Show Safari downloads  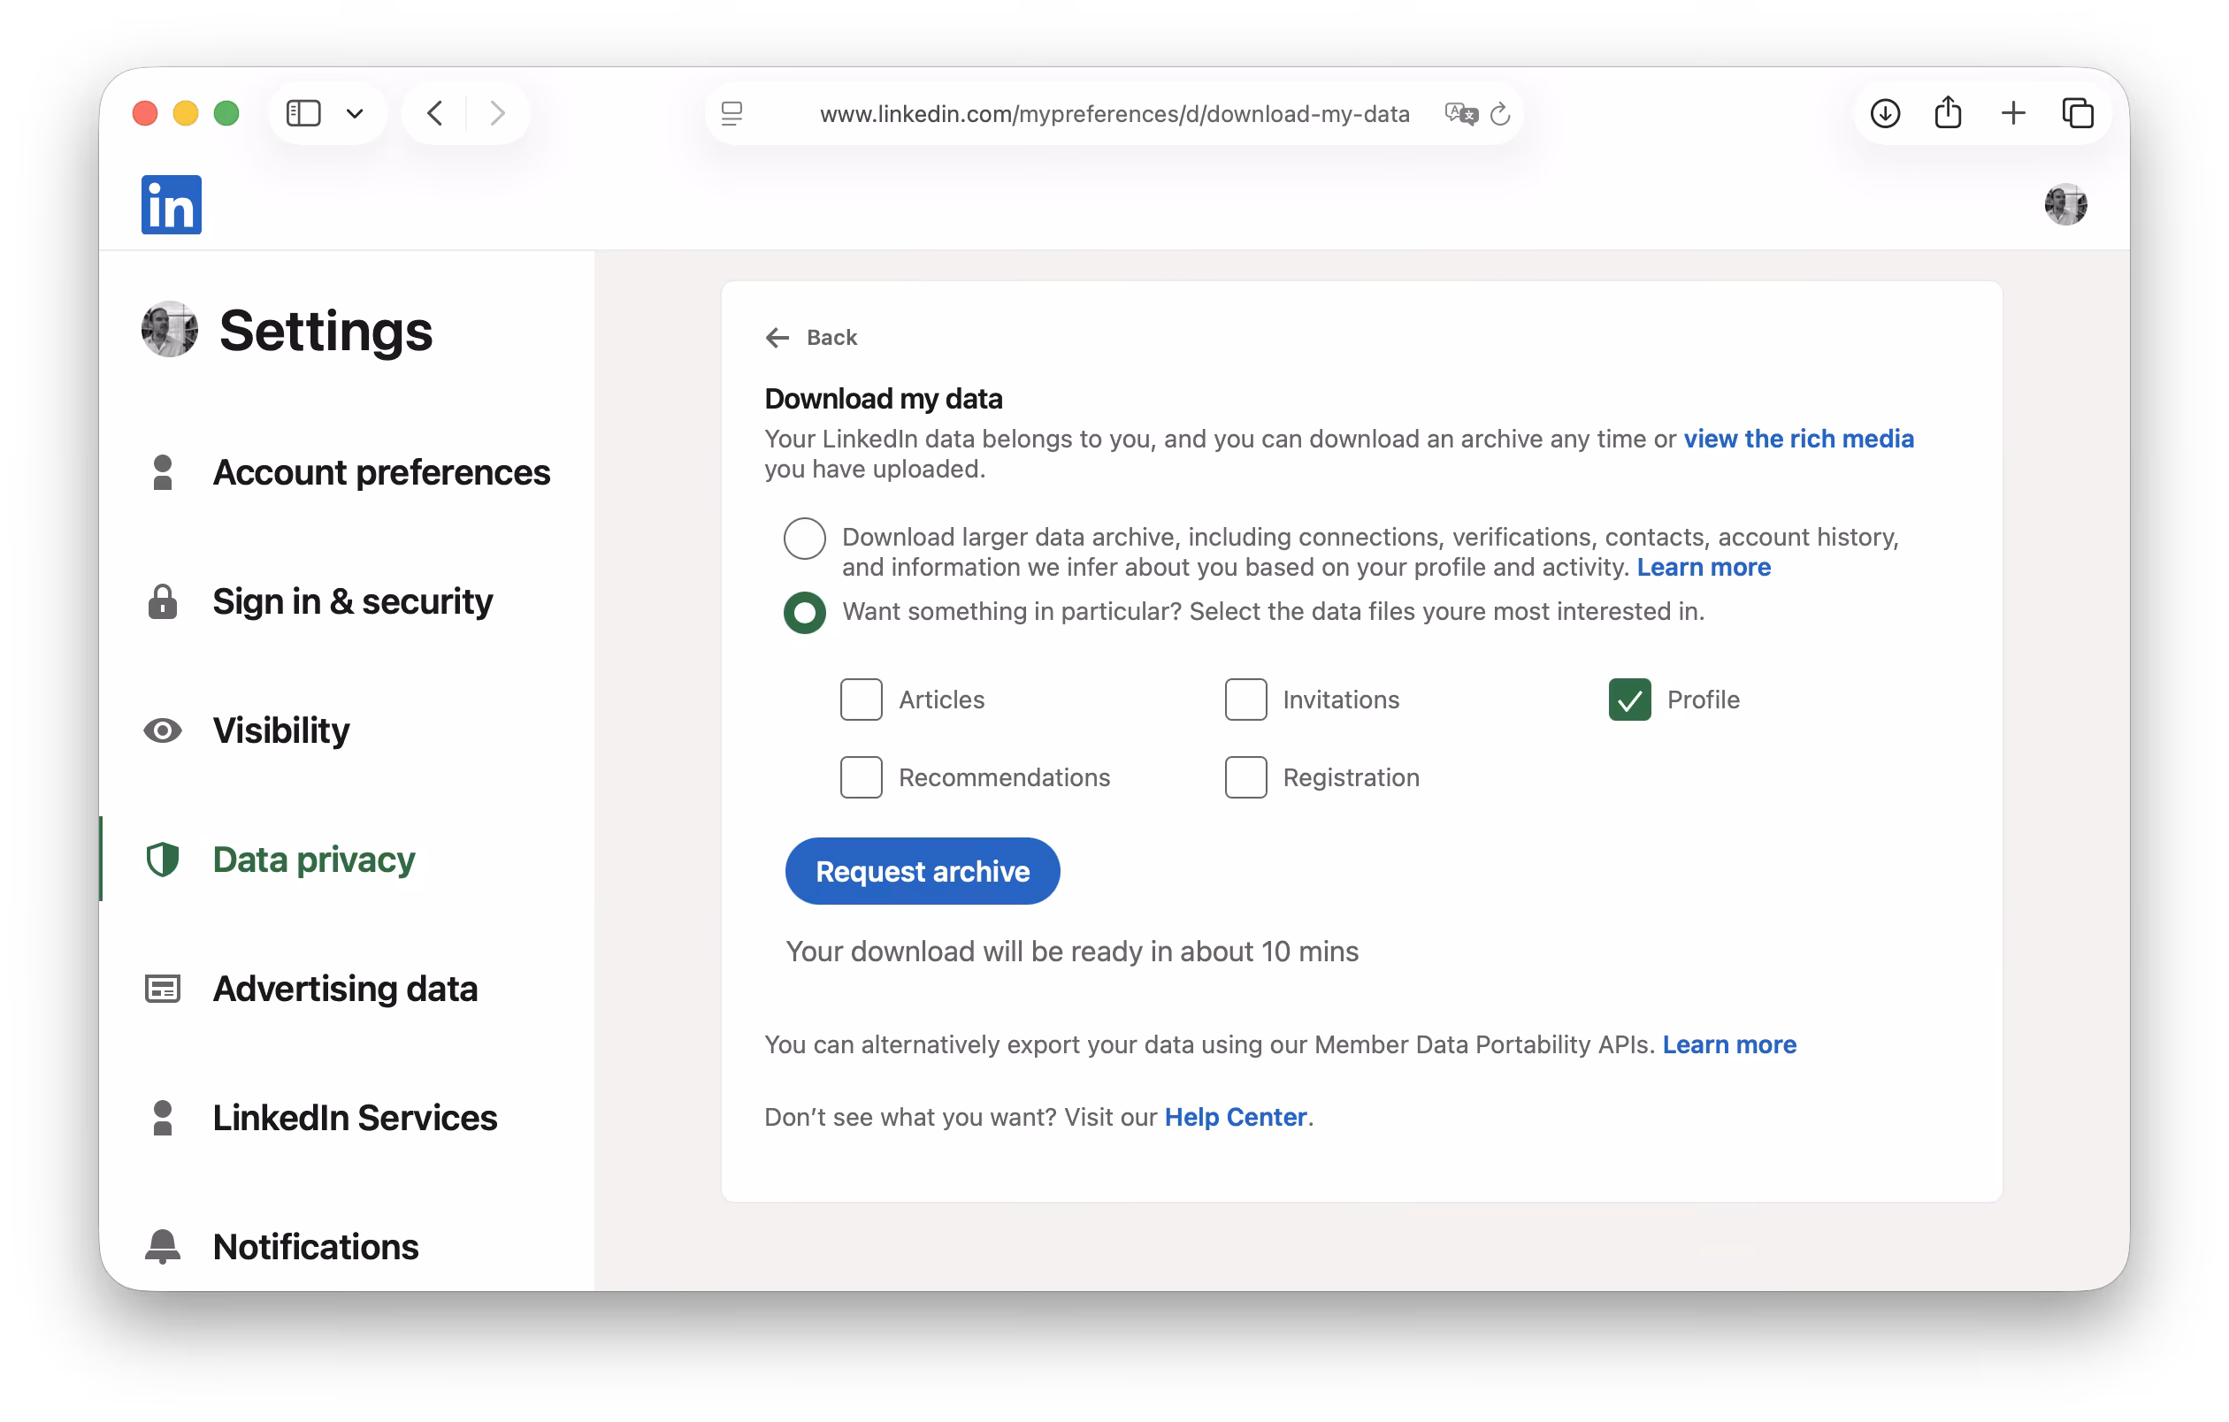[1886, 114]
